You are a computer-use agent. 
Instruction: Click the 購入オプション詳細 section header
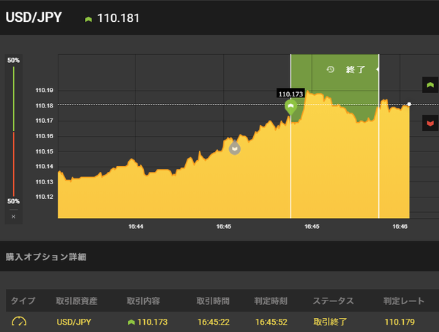pos(46,257)
